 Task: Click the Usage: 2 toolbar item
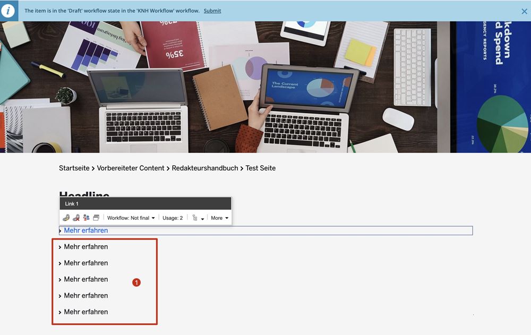pyautogui.click(x=173, y=218)
